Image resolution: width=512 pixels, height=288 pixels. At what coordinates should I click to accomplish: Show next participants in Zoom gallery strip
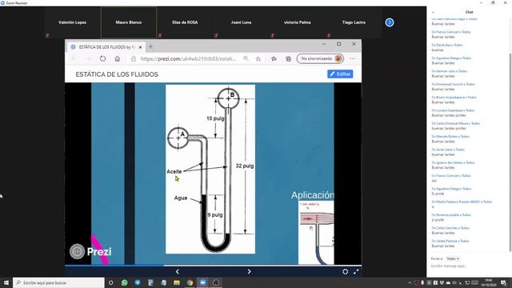(390, 22)
